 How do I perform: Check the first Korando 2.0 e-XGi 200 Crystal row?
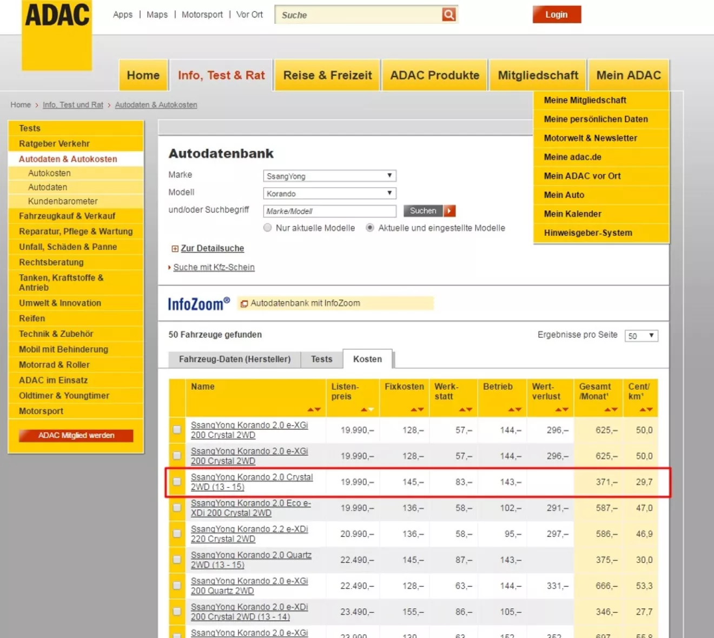tap(177, 430)
